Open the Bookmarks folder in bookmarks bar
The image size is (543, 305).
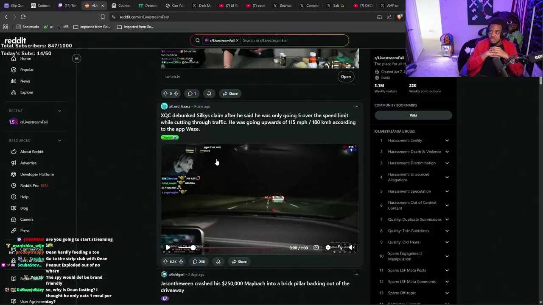click(28, 27)
